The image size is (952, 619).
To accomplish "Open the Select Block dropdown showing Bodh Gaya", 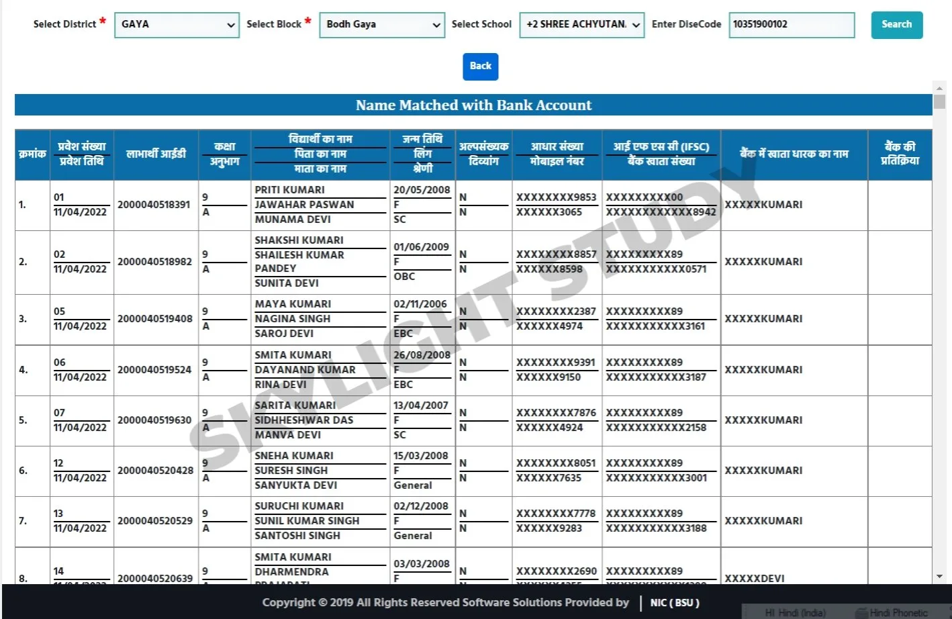I will [x=382, y=25].
